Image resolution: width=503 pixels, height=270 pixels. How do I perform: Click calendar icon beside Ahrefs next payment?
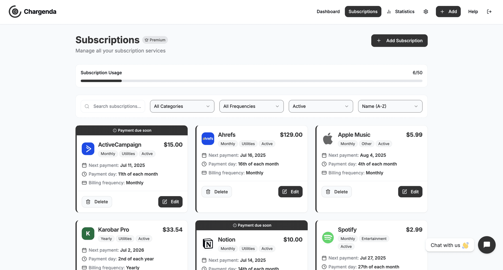(x=204, y=155)
